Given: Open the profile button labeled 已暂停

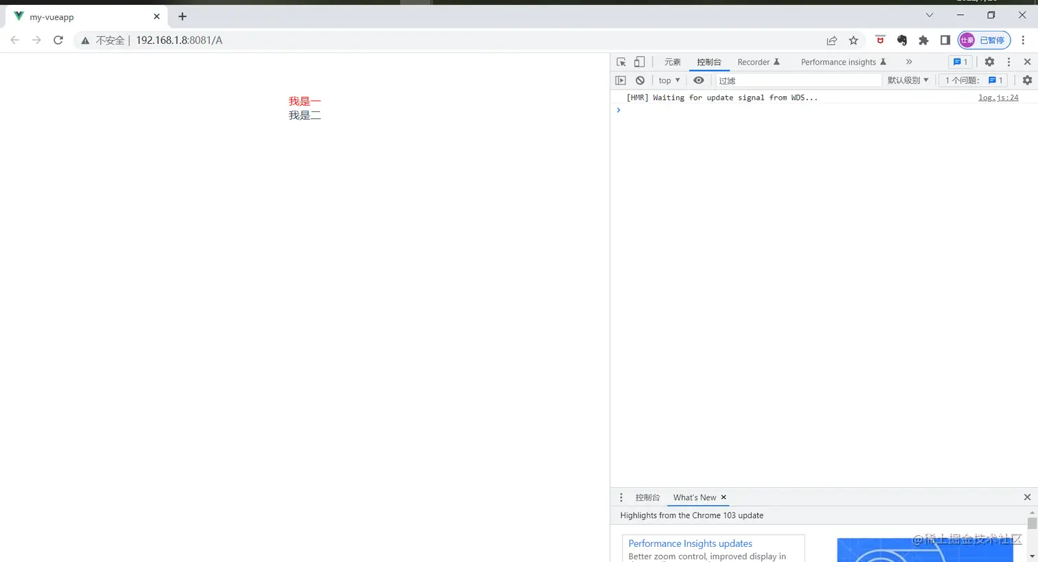Looking at the screenshot, I should [984, 41].
